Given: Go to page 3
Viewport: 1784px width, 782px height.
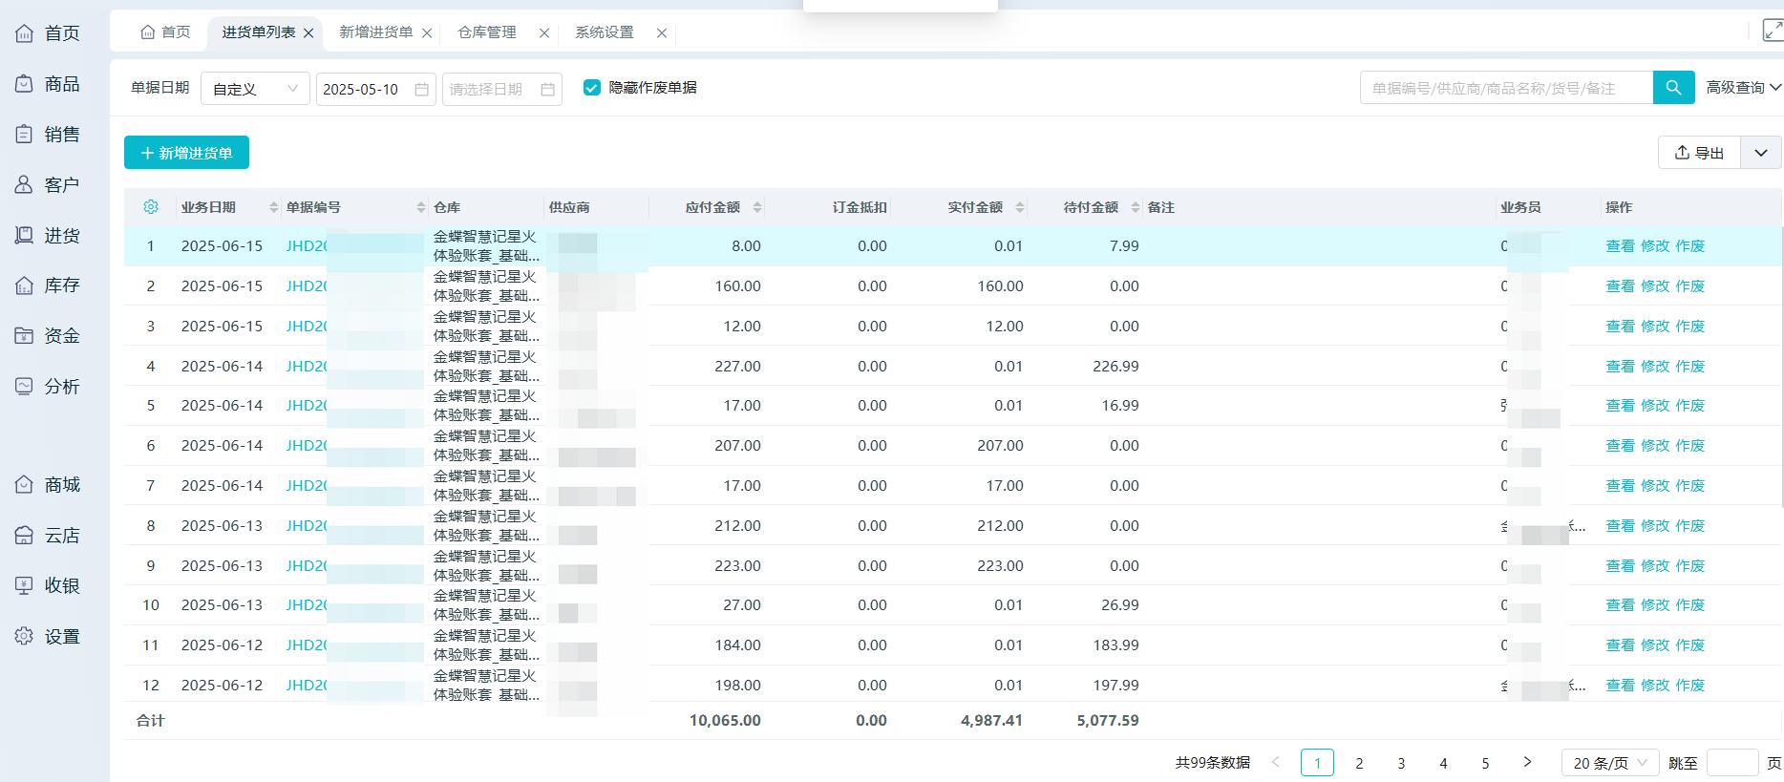Looking at the screenshot, I should pyautogui.click(x=1401, y=763).
